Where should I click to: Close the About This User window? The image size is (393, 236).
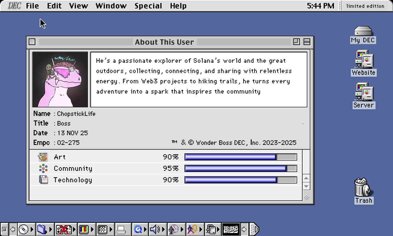tap(32, 42)
